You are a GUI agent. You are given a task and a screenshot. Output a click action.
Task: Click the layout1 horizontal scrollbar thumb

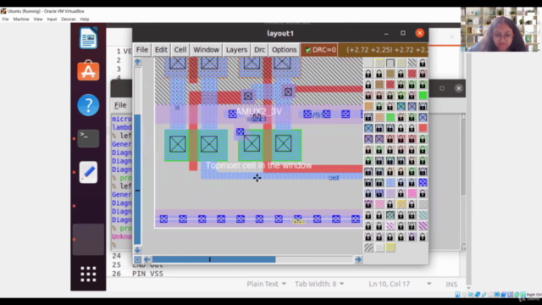coord(214,259)
